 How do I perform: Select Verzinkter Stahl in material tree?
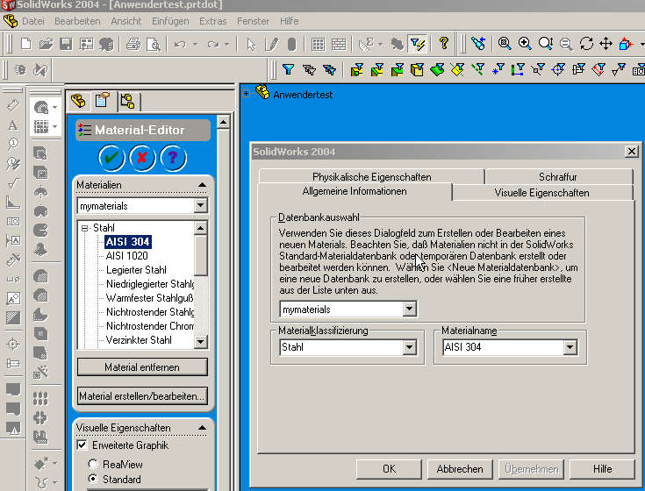[139, 340]
